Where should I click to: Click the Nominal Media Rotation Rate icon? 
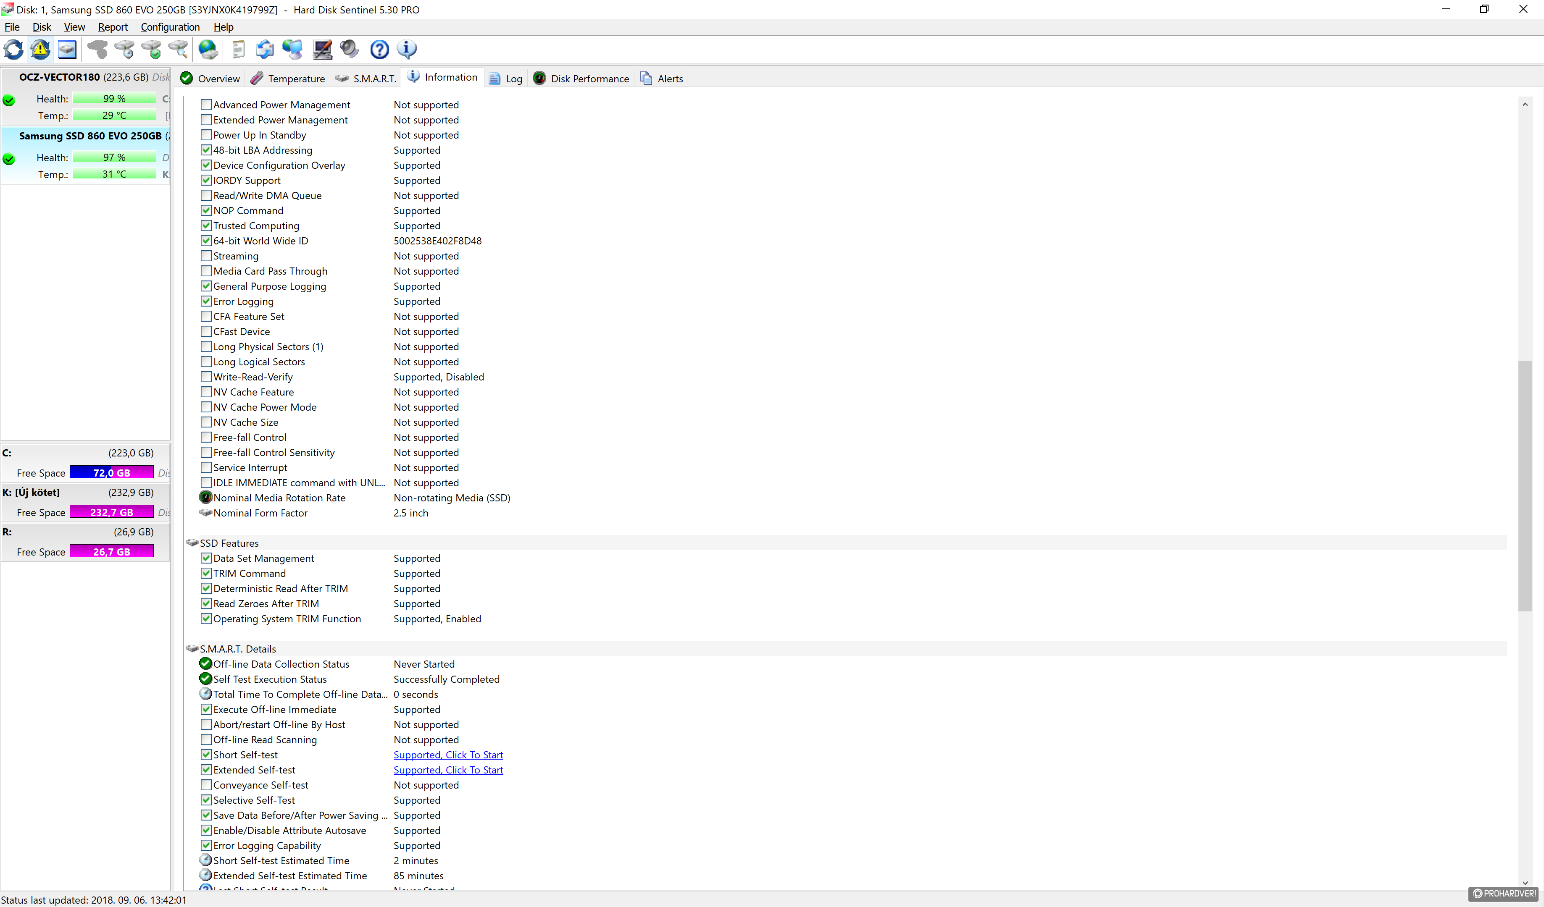point(206,497)
